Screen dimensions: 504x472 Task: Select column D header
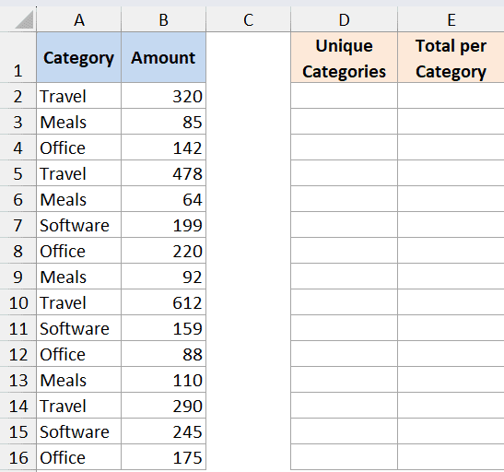[344, 19]
